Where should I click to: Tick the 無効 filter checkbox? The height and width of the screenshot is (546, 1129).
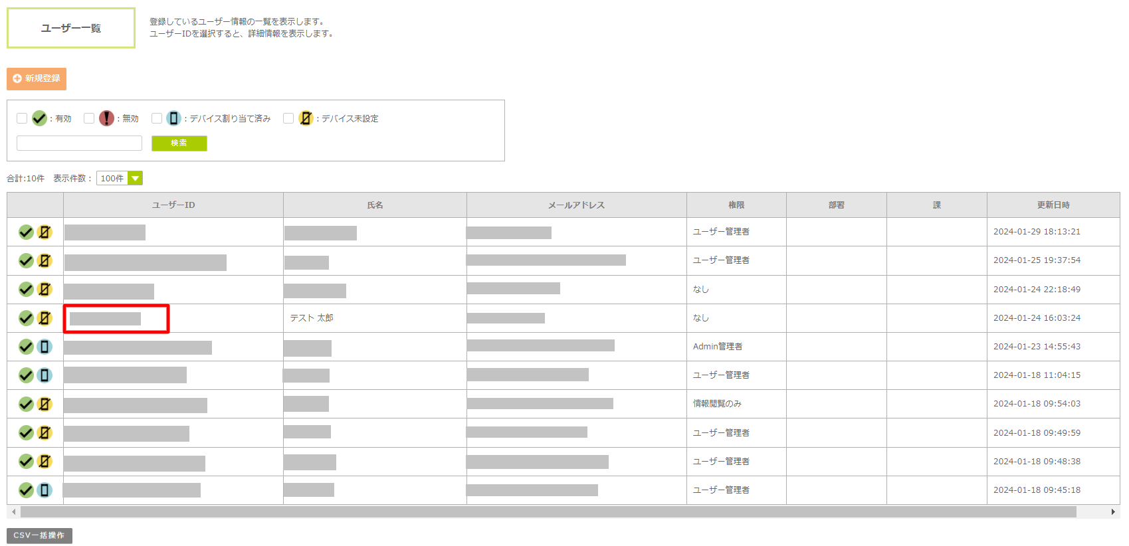89,118
